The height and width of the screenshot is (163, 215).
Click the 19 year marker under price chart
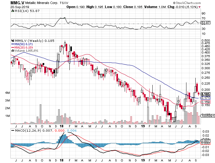click(143, 126)
